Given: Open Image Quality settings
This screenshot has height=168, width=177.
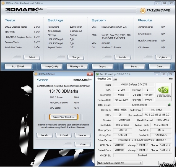Looking at the screenshot, I should 52,66.
